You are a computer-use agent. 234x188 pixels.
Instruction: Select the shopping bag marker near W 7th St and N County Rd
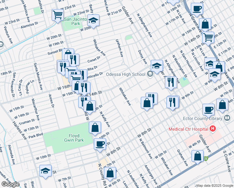[110, 173]
